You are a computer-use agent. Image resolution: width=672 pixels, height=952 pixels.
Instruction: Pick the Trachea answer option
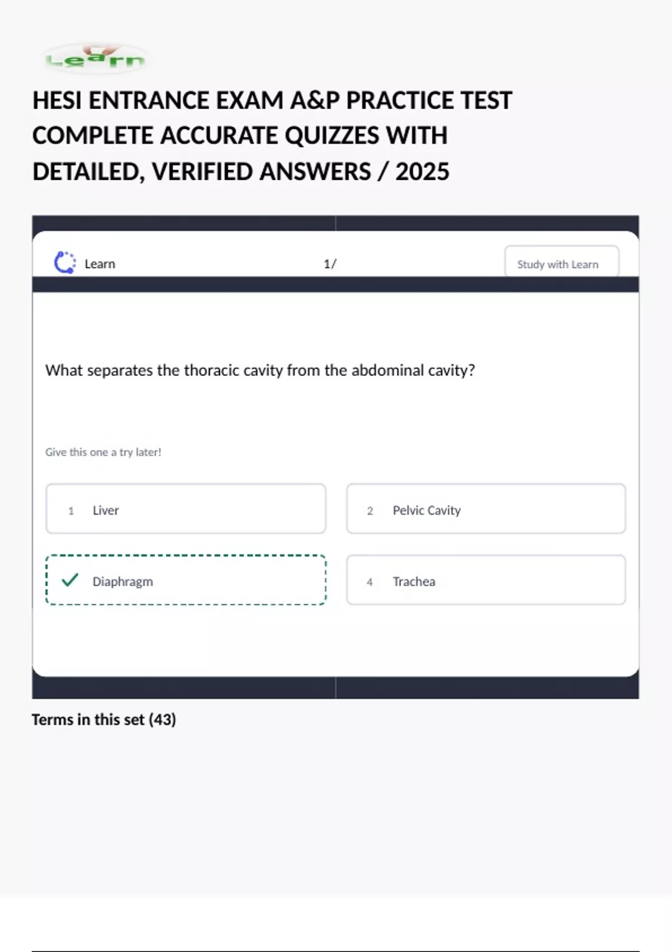pos(486,580)
